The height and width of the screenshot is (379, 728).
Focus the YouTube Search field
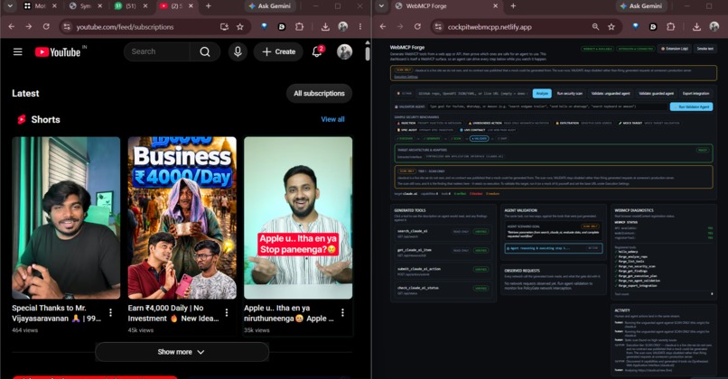point(156,52)
